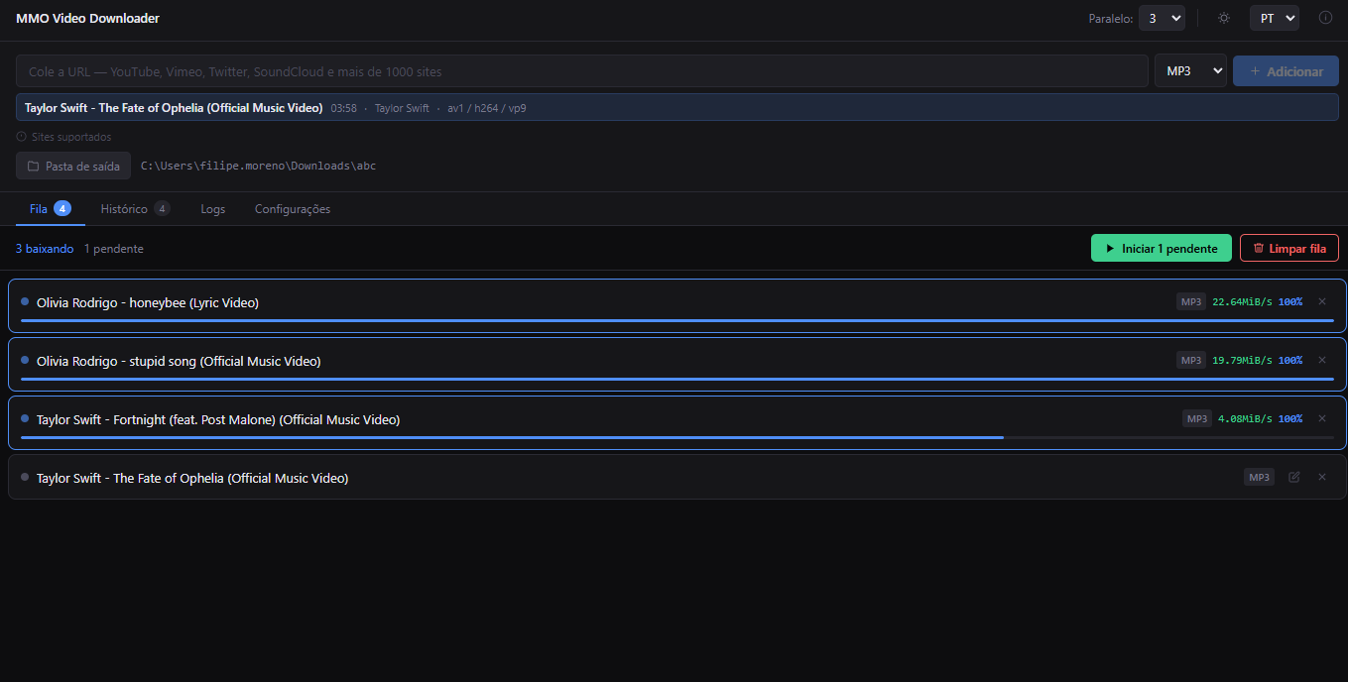Click the output path C:\Users\filipe.moreno\Downloads\abc
Viewport: 1348px width, 682px height.
(x=258, y=166)
